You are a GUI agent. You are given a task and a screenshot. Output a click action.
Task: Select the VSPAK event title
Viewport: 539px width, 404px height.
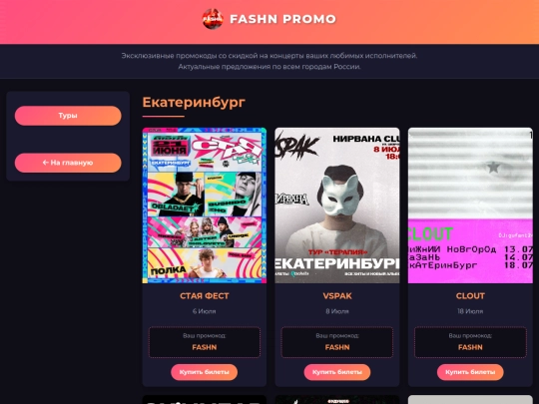coord(337,296)
